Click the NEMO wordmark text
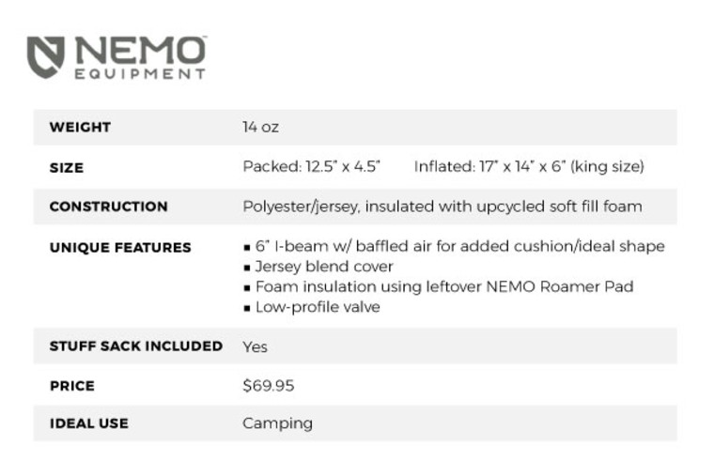The image size is (714, 476). [139, 50]
